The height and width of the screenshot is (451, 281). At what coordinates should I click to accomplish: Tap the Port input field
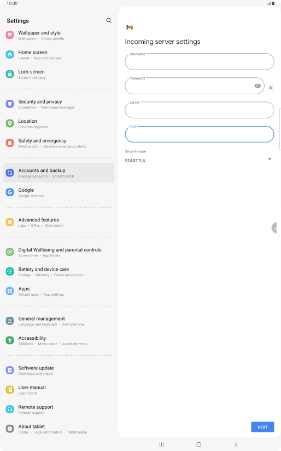coord(200,134)
